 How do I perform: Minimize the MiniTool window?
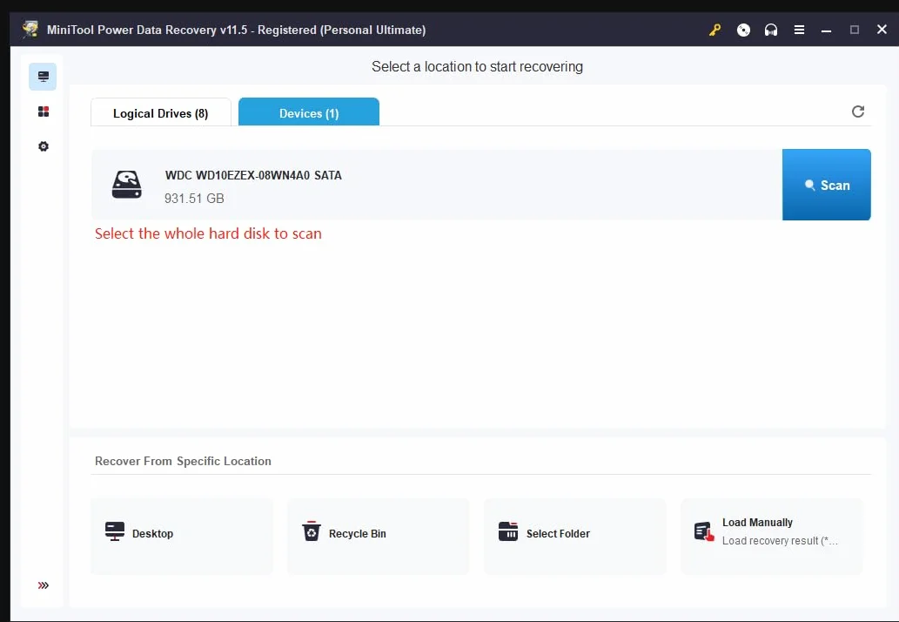click(826, 30)
